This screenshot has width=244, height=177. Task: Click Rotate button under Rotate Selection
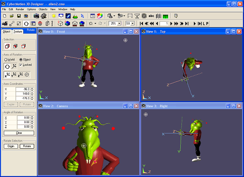(x=27, y=146)
